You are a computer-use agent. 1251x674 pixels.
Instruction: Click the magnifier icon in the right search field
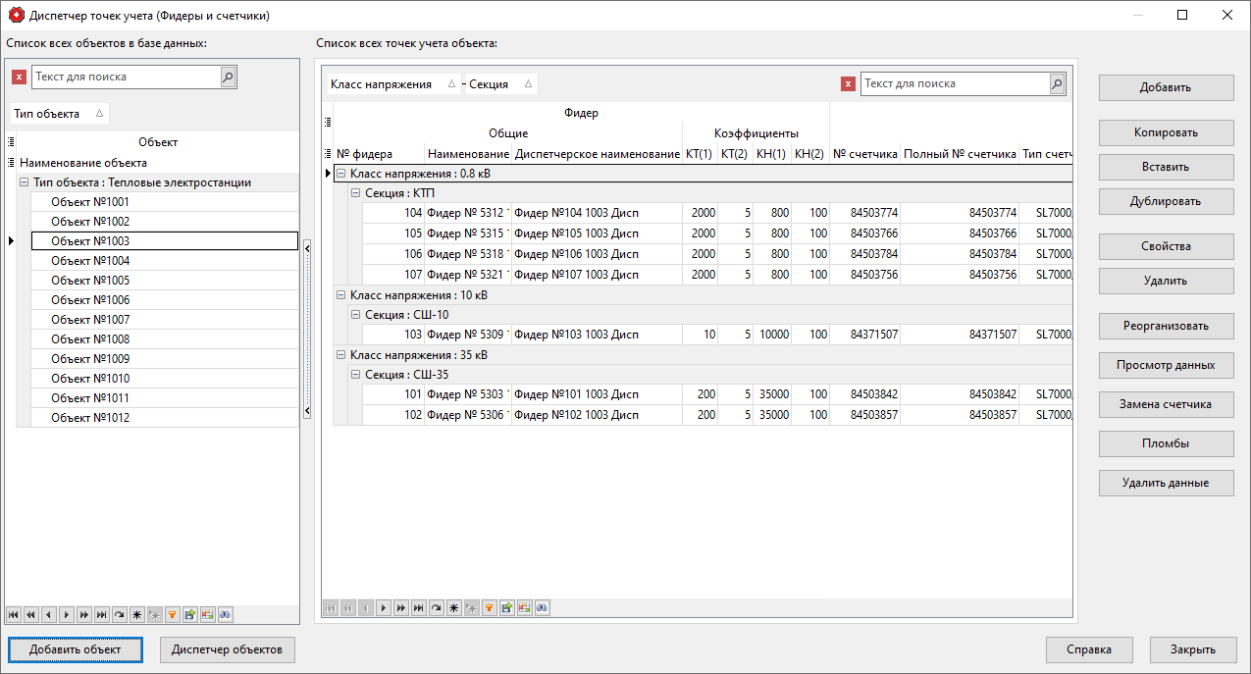(1057, 83)
